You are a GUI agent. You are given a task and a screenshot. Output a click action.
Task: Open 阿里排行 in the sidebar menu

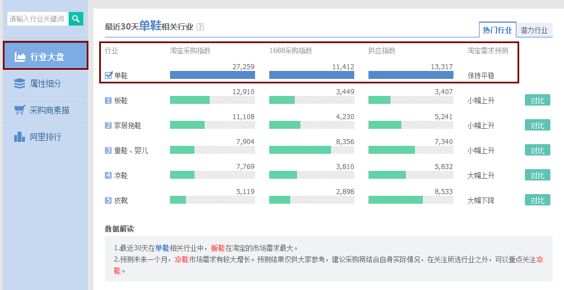tap(45, 137)
